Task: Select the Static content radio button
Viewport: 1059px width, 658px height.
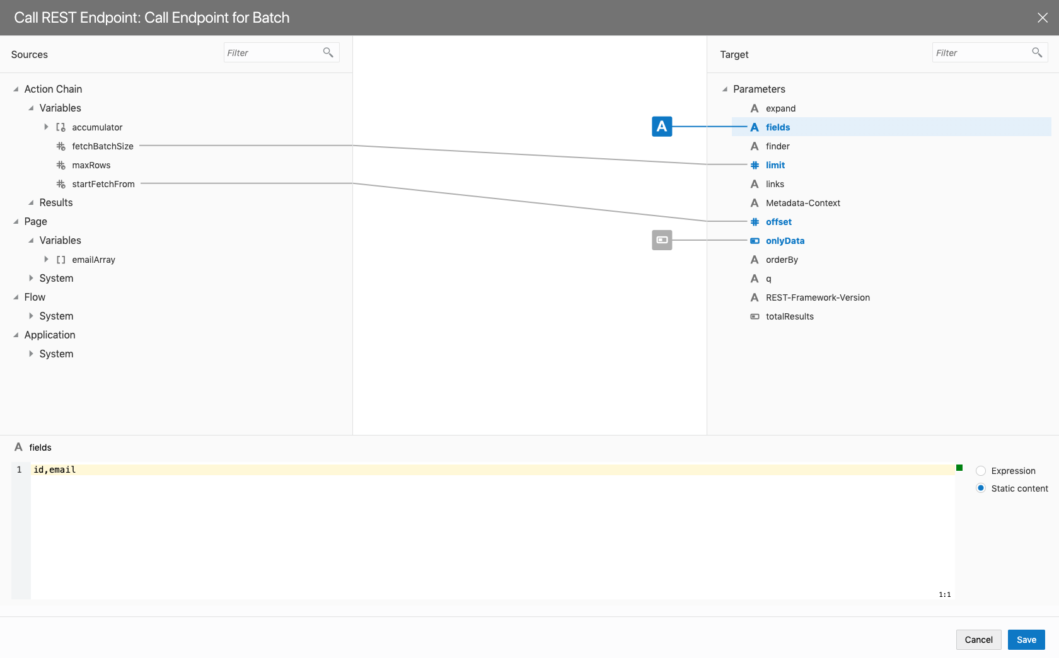Action: 981,488
